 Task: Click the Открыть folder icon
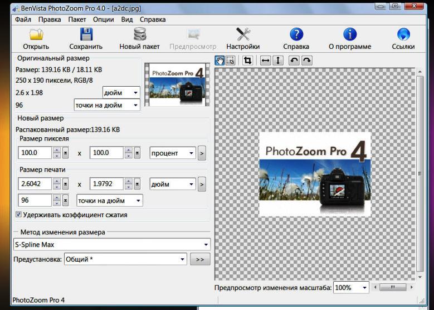36,34
